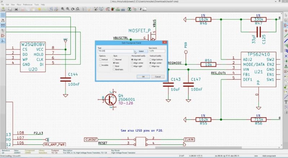
Task: Click OK in Edit Footprint Field dialog
Action: click(143, 77)
